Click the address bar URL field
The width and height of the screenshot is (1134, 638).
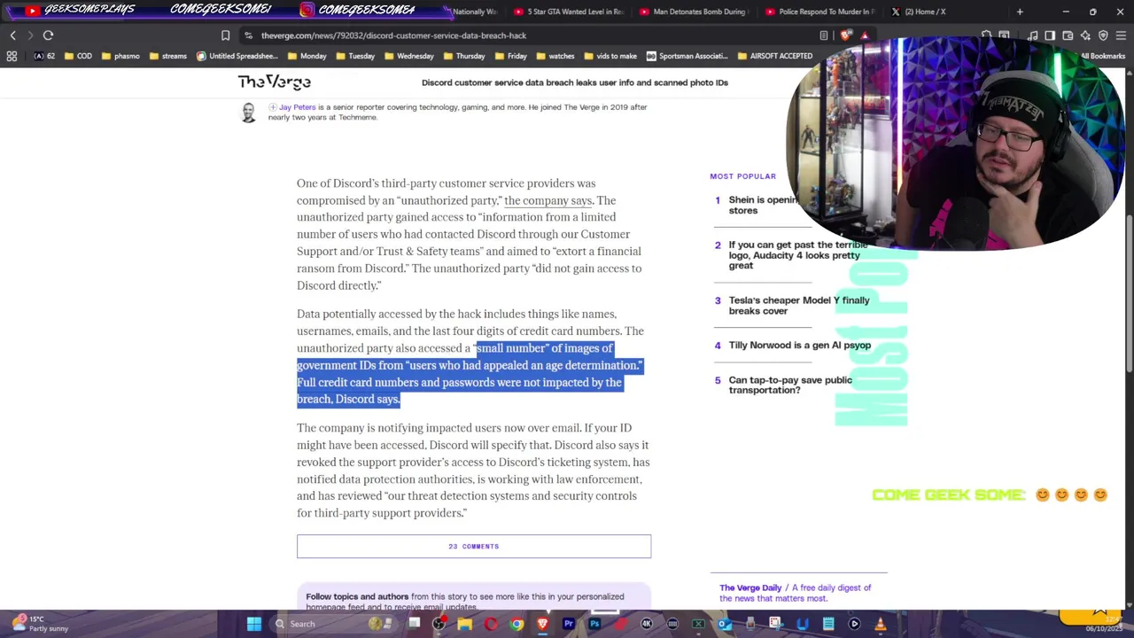click(532, 35)
